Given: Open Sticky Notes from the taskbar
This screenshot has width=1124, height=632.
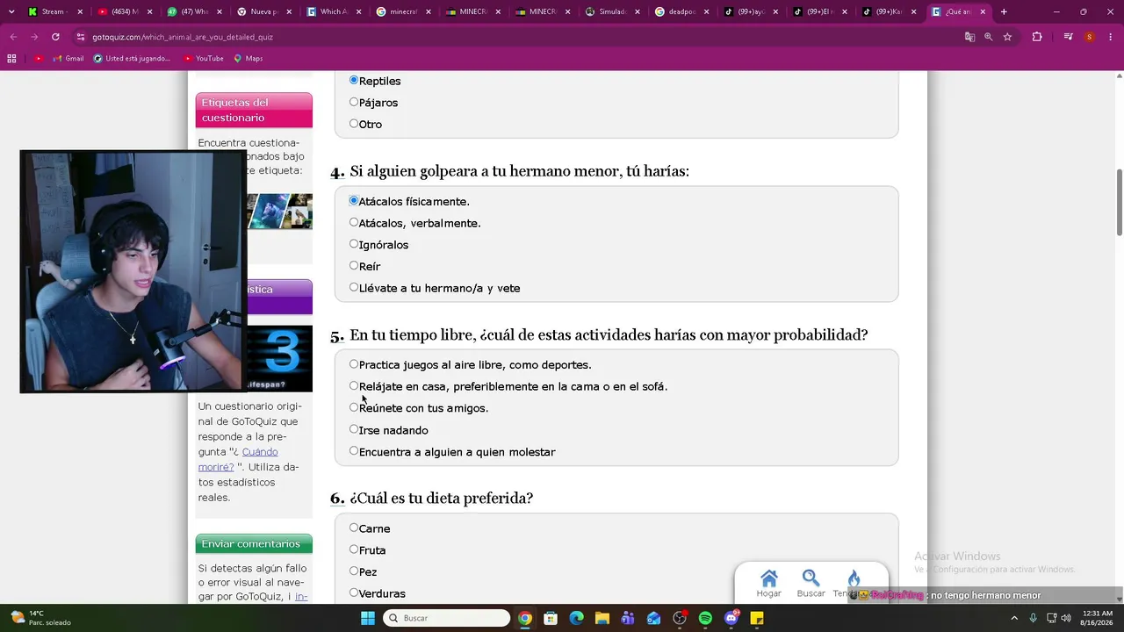Looking at the screenshot, I should click(x=757, y=618).
